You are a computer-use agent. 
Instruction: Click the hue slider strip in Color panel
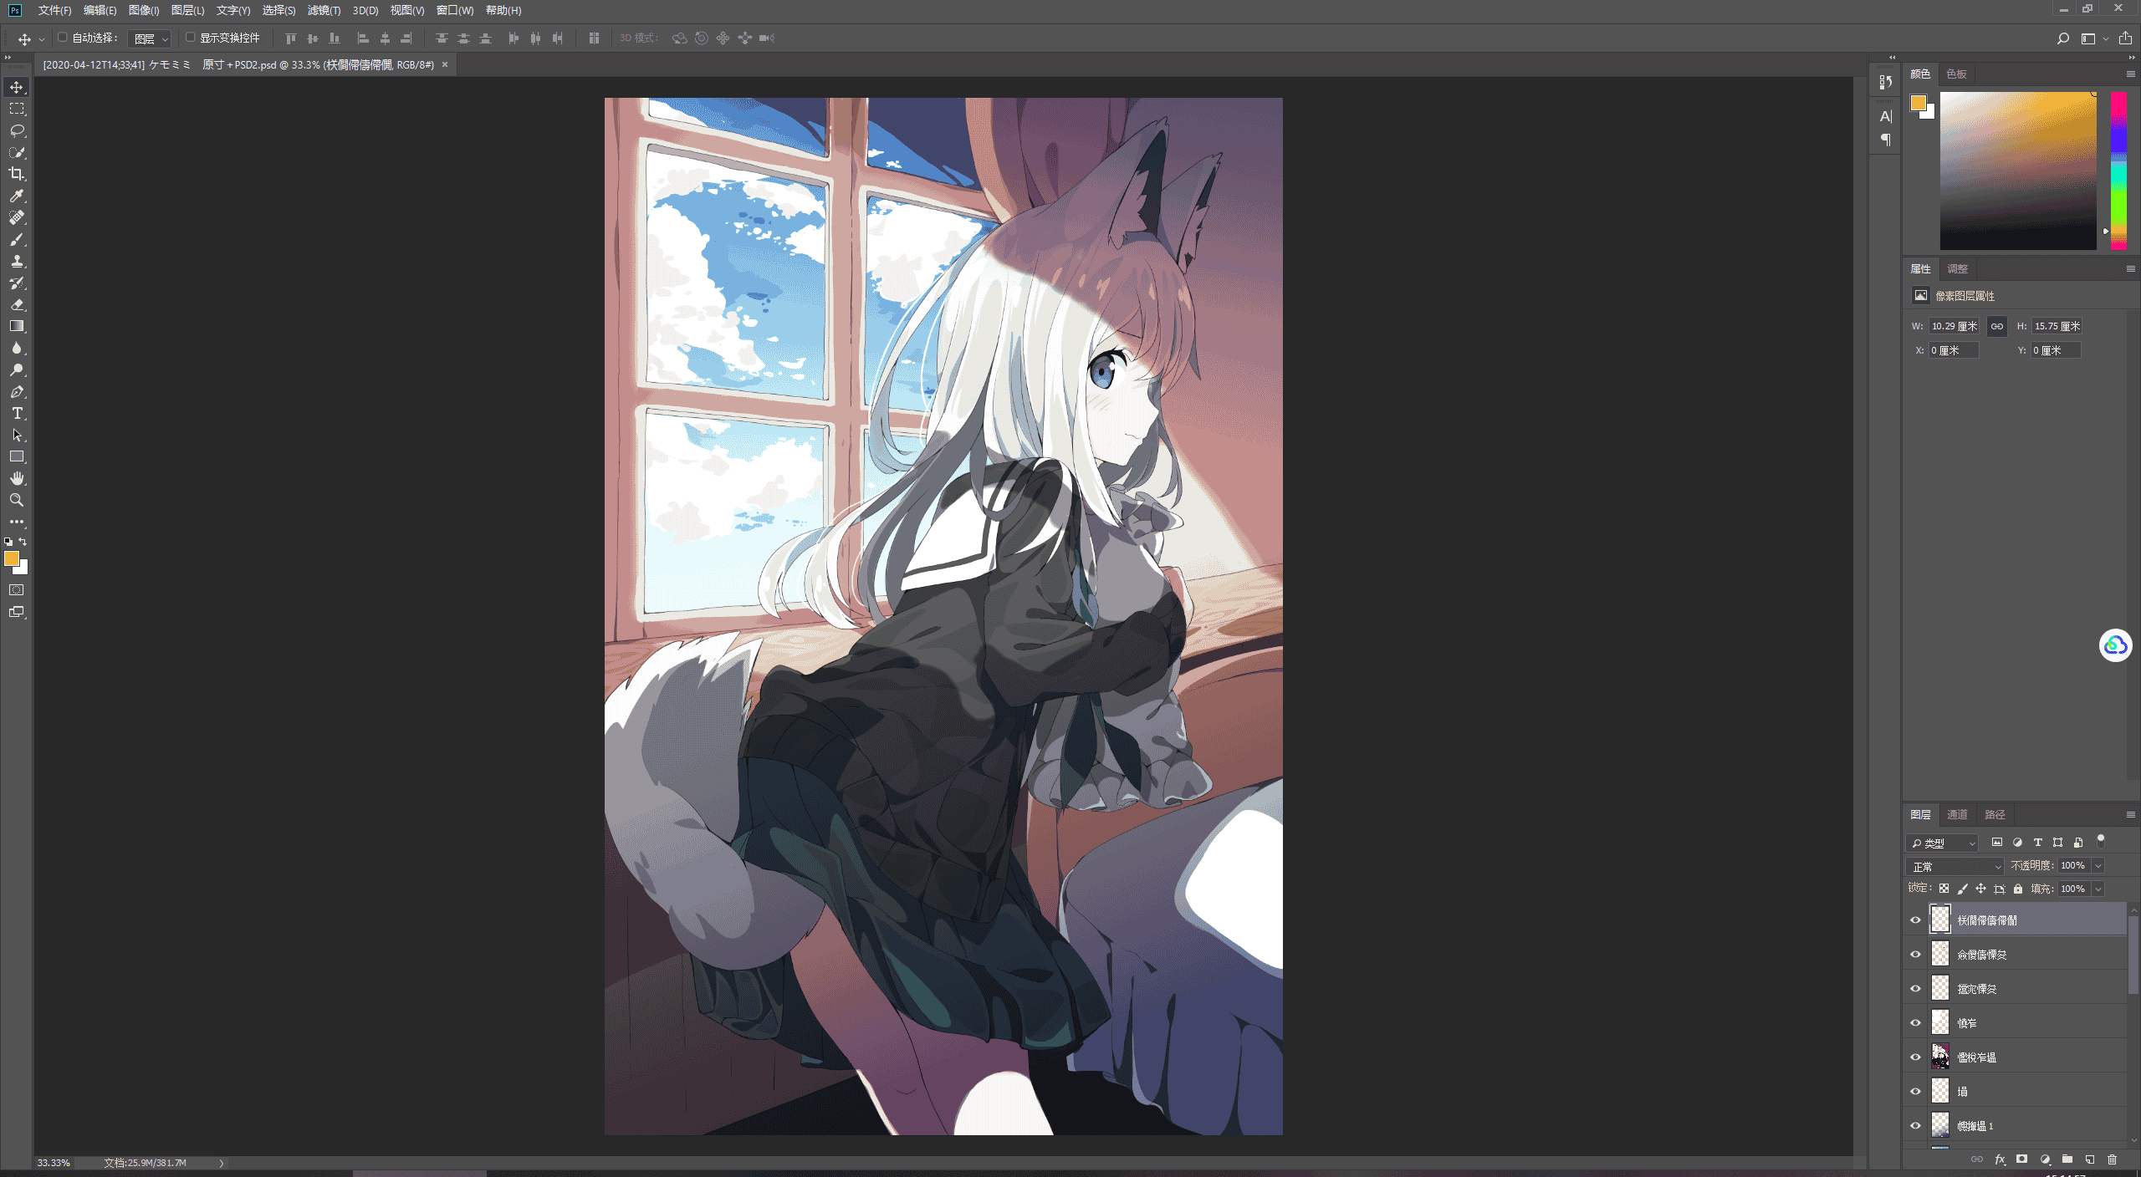(x=2118, y=171)
